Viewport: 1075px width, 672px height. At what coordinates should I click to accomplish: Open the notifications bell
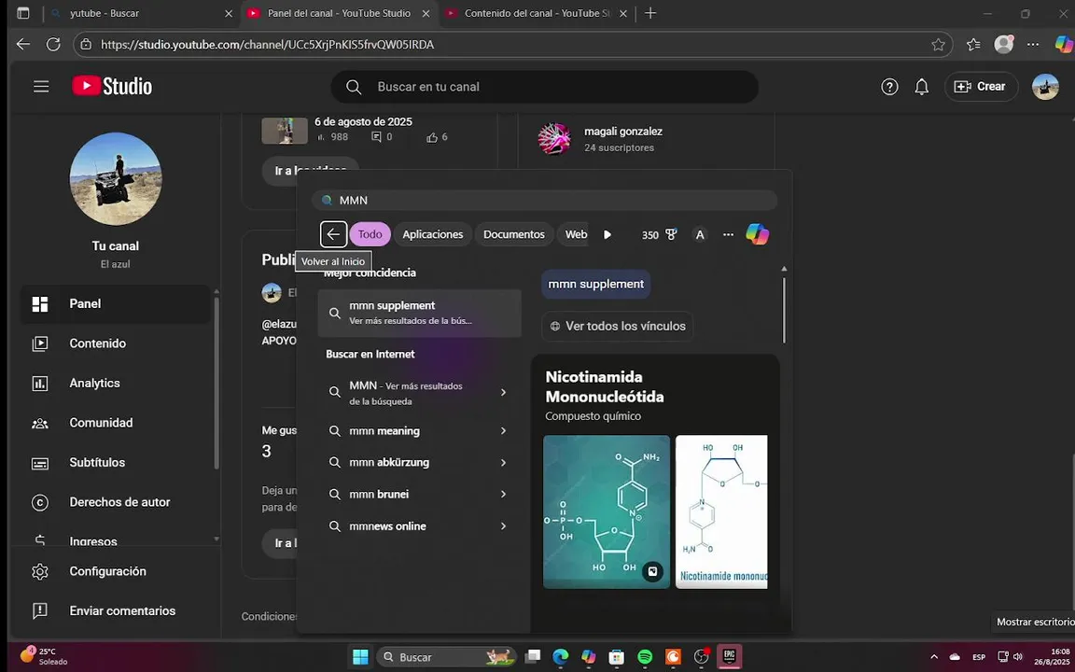pyautogui.click(x=922, y=87)
